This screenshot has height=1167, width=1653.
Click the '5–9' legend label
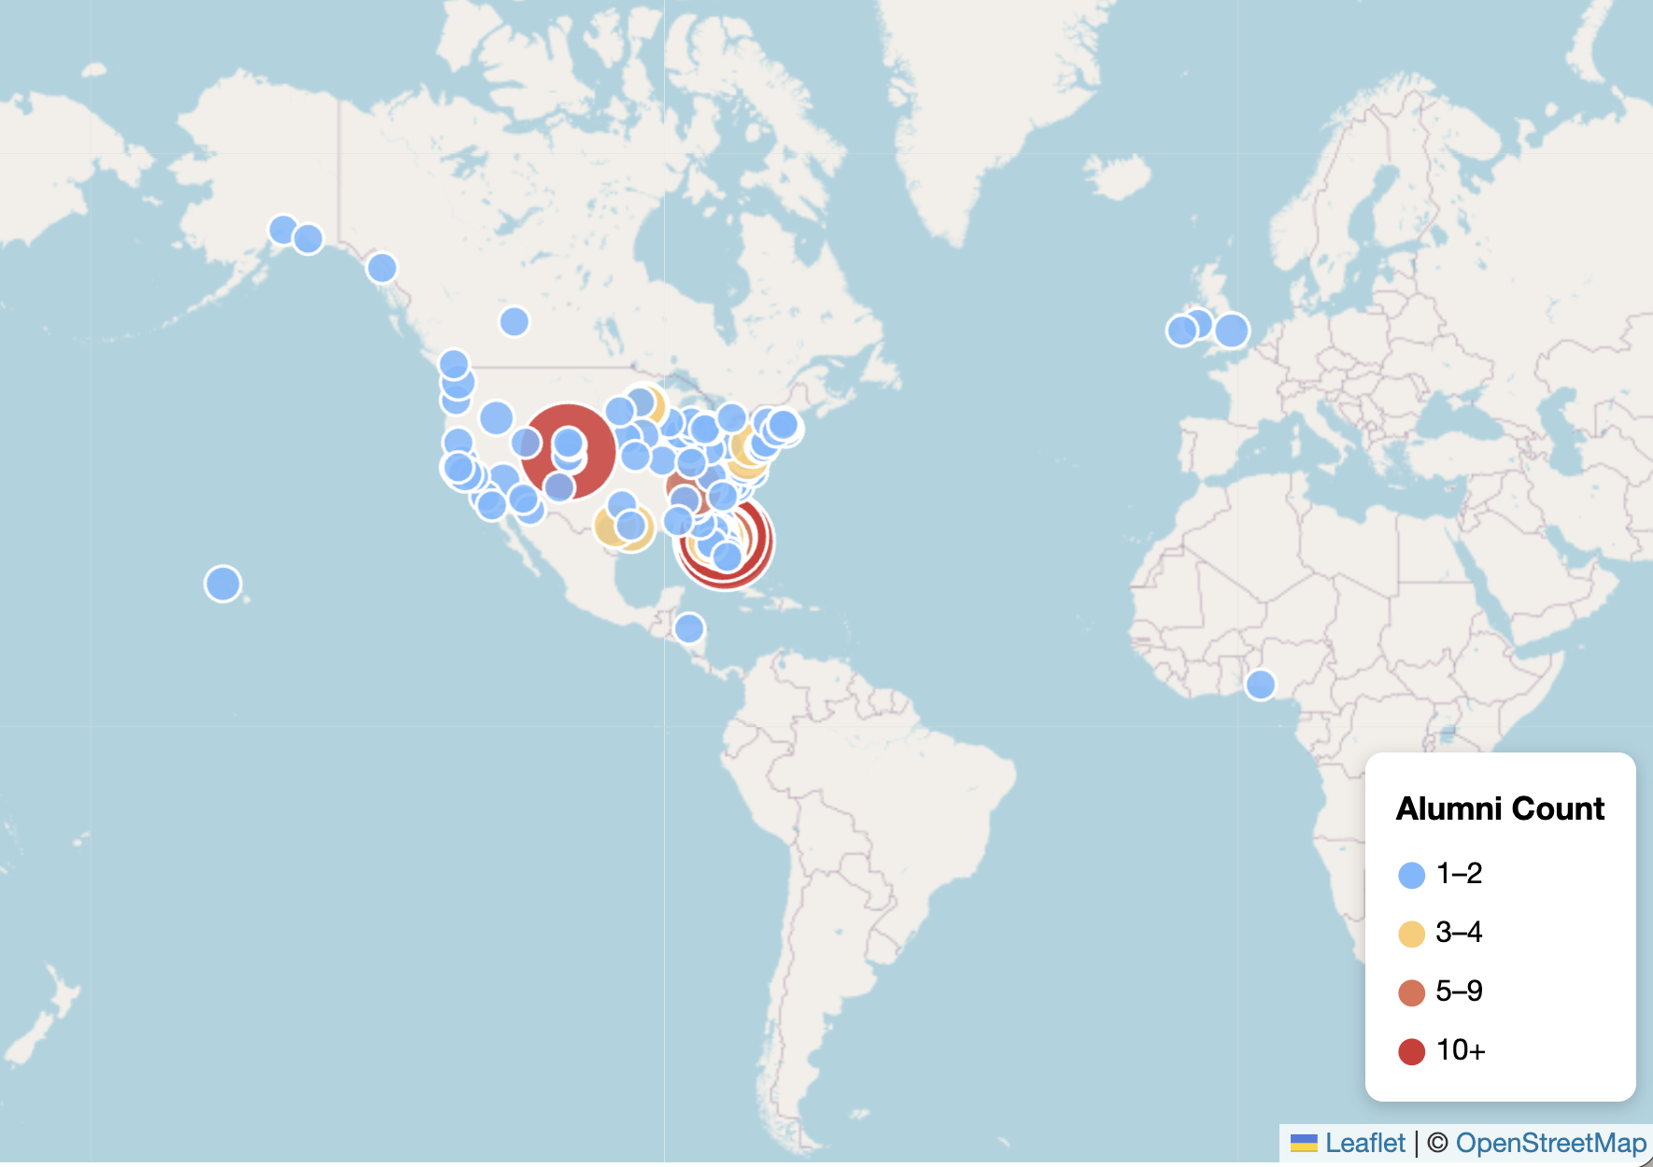pyautogui.click(x=1459, y=991)
